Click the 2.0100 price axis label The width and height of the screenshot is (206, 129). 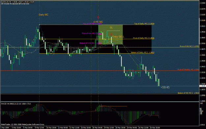203,20
